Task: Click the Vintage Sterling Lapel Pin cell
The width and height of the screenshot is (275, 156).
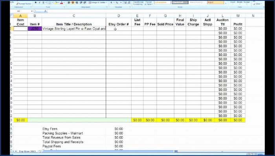Action: 74,29
